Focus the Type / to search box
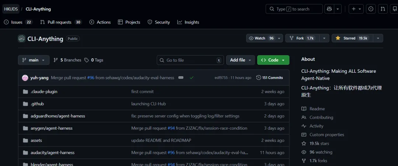This screenshot has width=398, height=166. tap(294, 9)
